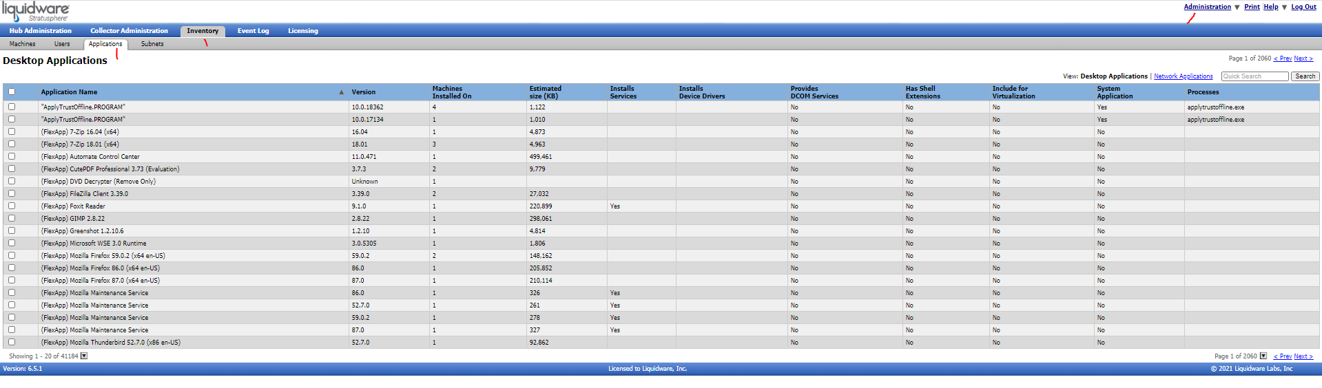Select the Inventory tab
Image resolution: width=1322 pixels, height=388 pixels.
[x=203, y=31]
